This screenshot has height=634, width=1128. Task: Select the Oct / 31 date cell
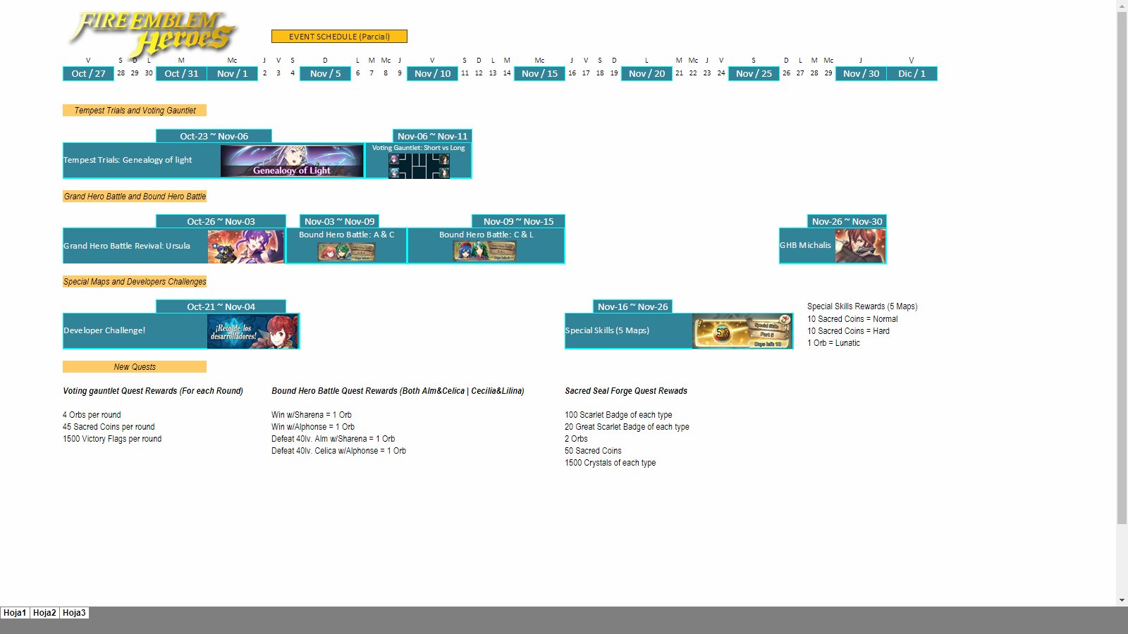pos(181,74)
